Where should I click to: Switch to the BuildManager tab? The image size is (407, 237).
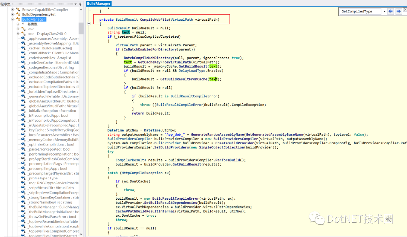click(99, 3)
